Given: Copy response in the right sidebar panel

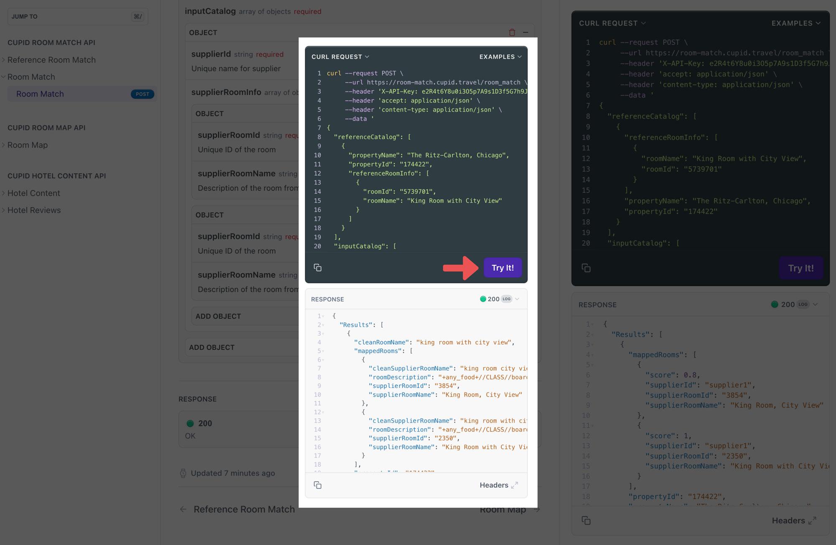Looking at the screenshot, I should click(x=586, y=520).
